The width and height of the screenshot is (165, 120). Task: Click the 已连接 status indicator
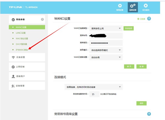point(141,19)
